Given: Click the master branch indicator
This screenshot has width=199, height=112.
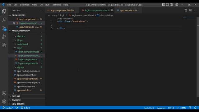Looking at the screenshot, I should pyautogui.click(x=7, y=108).
